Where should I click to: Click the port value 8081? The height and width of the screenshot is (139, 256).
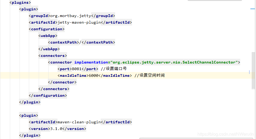[77, 69]
